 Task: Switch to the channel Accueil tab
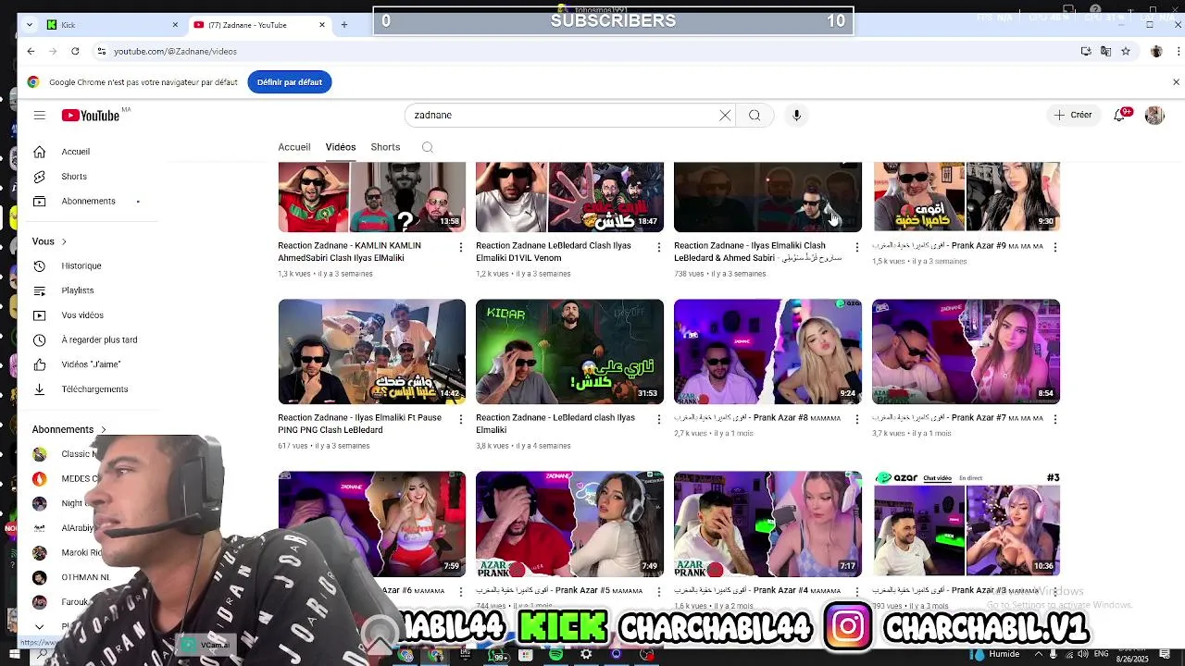point(293,147)
